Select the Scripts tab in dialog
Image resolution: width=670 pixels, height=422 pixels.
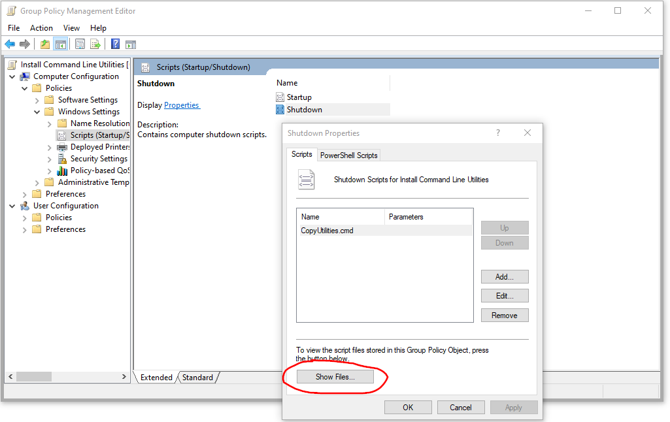(302, 154)
